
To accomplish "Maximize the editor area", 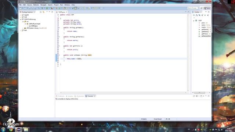I will [188, 12].
